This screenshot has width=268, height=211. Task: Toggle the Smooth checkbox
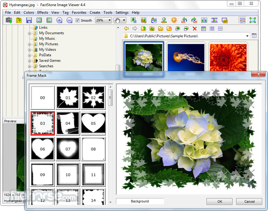[78, 20]
